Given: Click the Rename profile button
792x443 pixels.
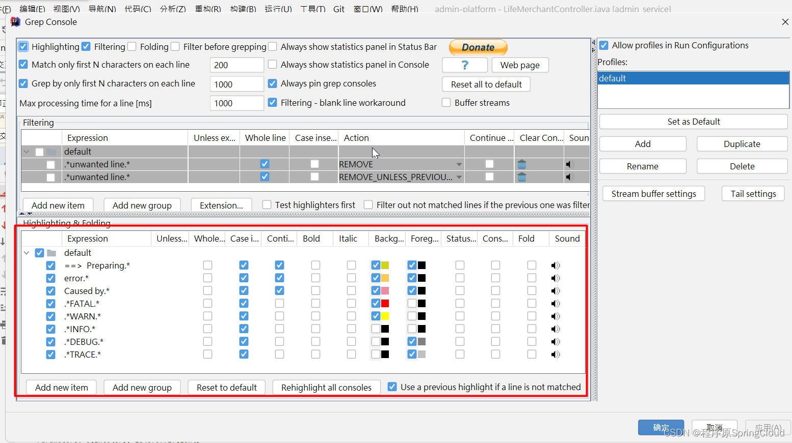Looking at the screenshot, I should 643,166.
